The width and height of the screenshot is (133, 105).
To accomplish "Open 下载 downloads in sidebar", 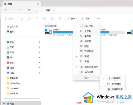I will pyautogui.click(x=10, y=47).
